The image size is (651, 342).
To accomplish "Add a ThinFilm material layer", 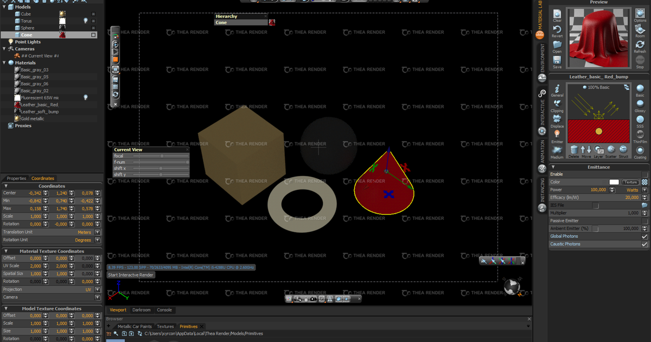I will tap(640, 136).
